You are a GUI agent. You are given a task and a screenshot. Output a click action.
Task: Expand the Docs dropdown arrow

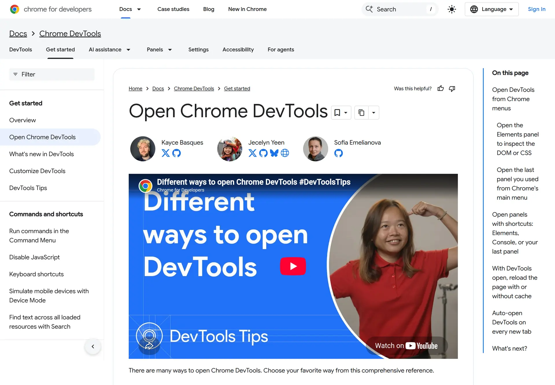(x=139, y=9)
